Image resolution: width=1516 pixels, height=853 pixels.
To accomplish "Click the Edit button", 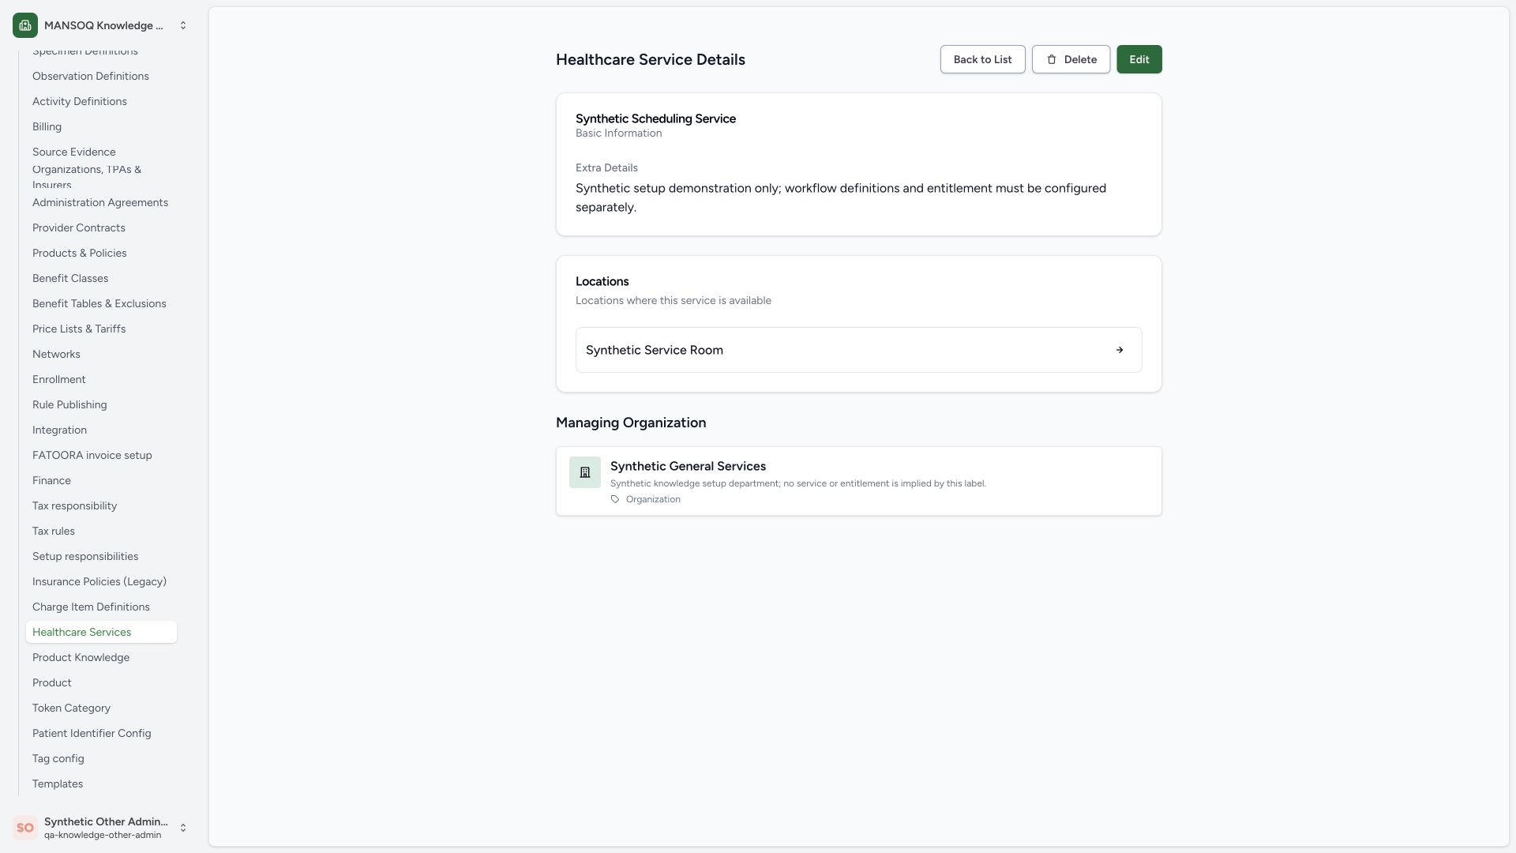I will (x=1139, y=59).
